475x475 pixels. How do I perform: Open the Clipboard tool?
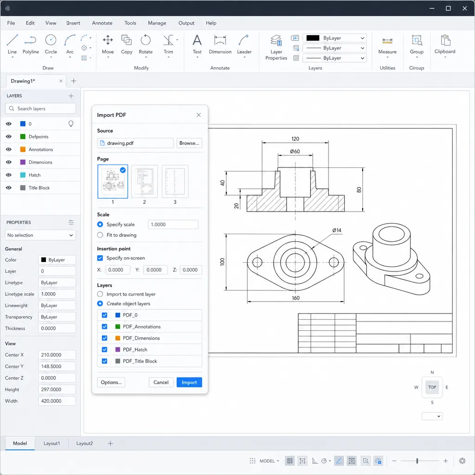coord(445,44)
